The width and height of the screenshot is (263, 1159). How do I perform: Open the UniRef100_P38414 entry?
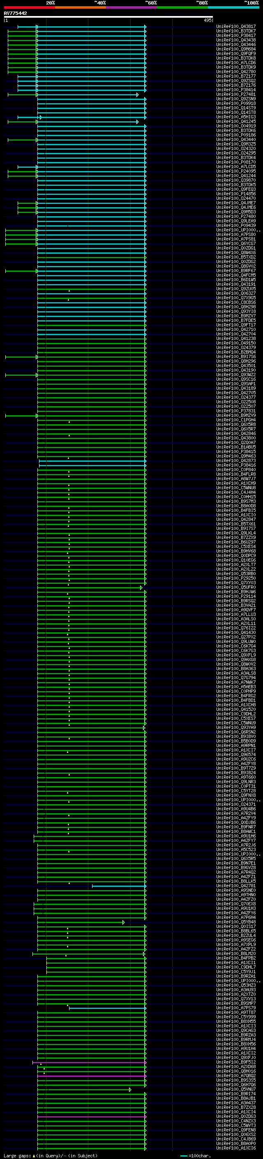[236, 90]
